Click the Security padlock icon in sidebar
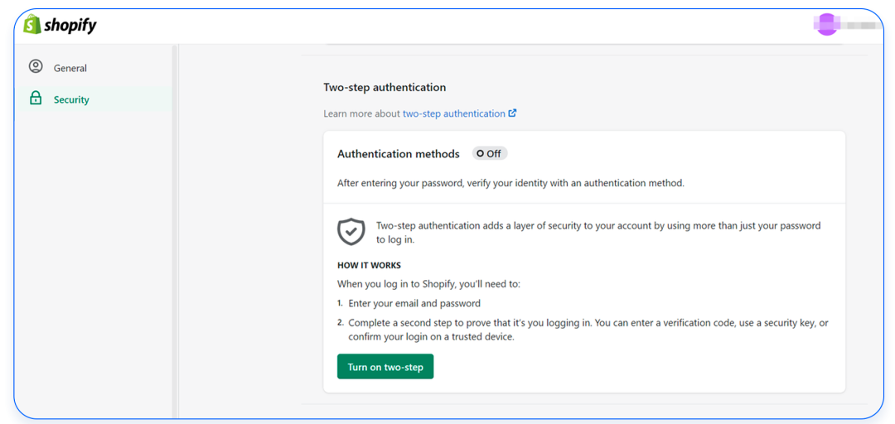Viewport: 895px width, 424px height. (x=36, y=99)
